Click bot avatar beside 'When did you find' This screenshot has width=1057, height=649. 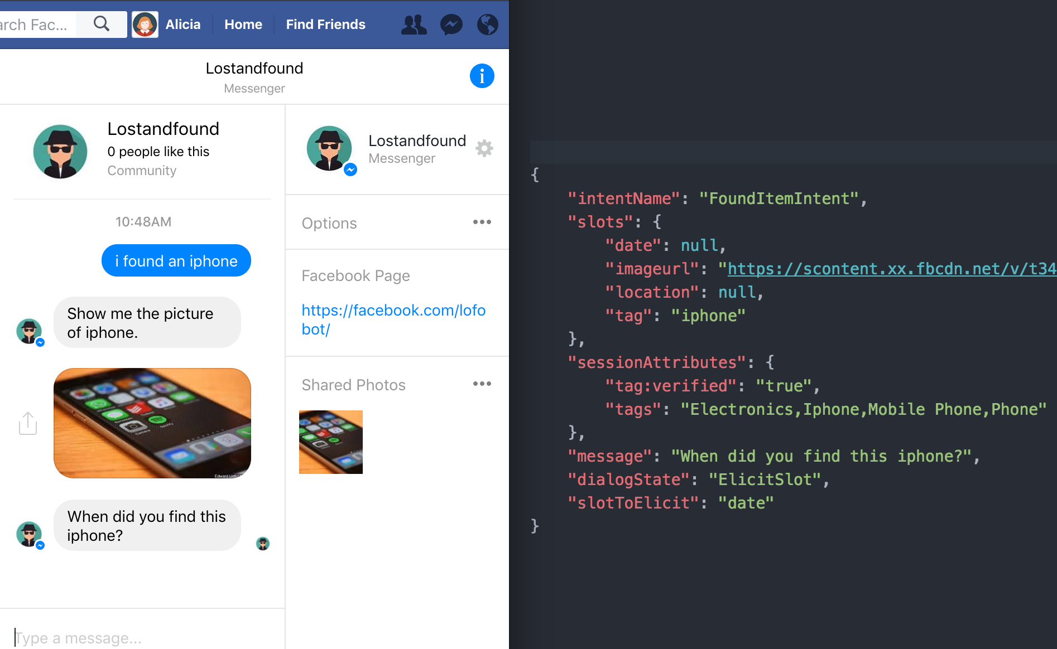pyautogui.click(x=29, y=534)
